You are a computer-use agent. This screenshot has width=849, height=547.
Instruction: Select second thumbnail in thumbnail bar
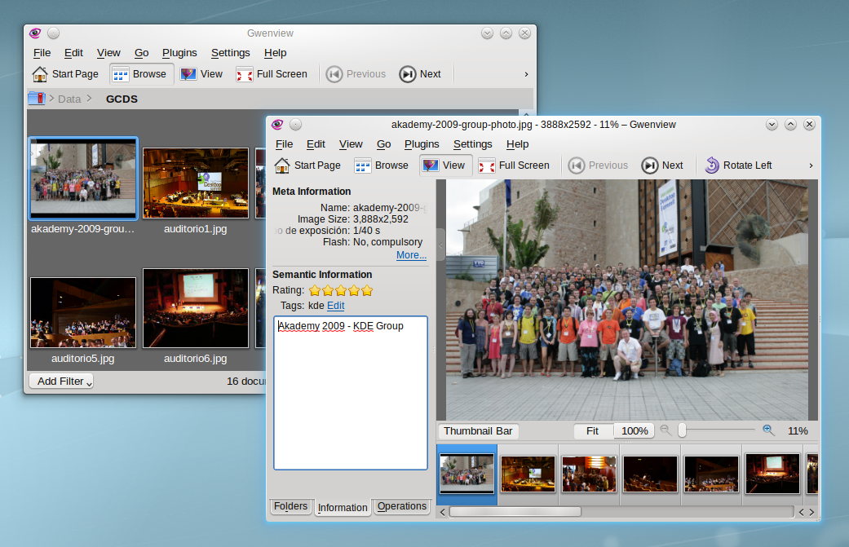528,474
